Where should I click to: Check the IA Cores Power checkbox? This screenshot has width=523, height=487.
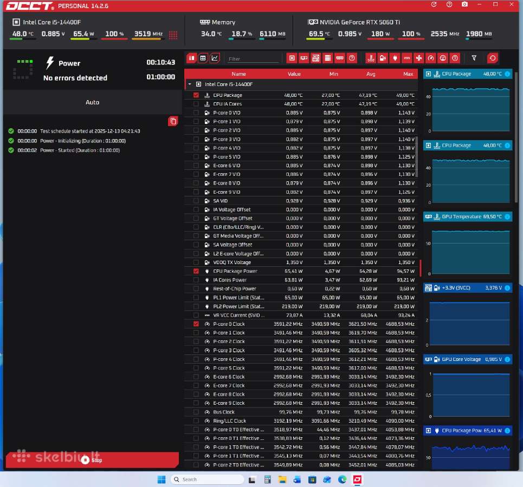(196, 280)
